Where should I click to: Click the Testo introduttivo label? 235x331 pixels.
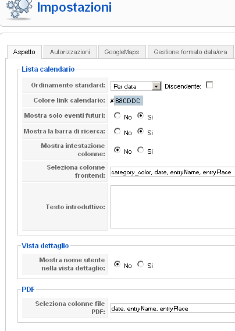click(76, 207)
